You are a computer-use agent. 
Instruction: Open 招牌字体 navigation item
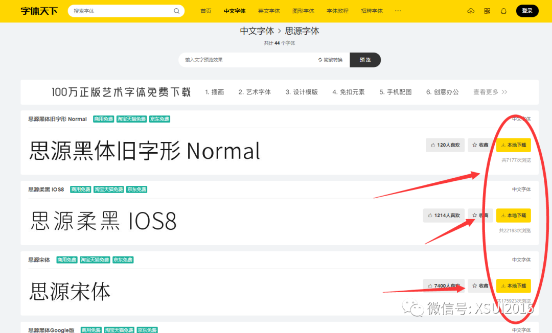click(372, 11)
